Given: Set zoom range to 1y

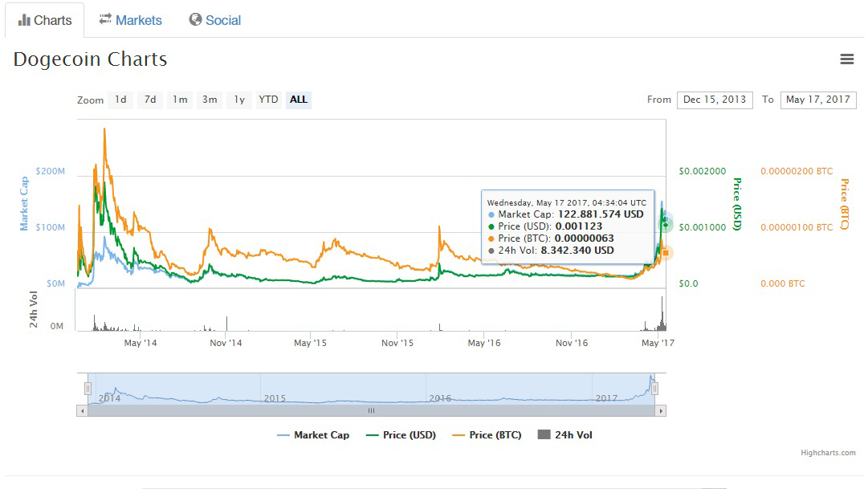Looking at the screenshot, I should pos(239,100).
